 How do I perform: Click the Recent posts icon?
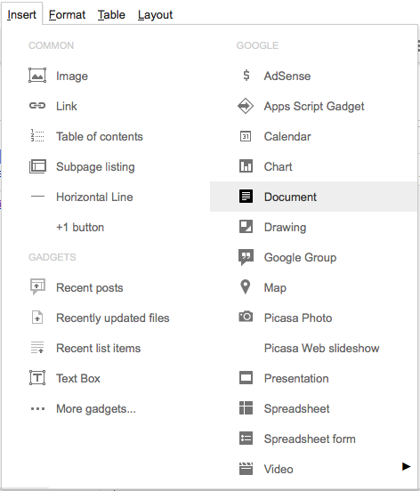pos(37,286)
